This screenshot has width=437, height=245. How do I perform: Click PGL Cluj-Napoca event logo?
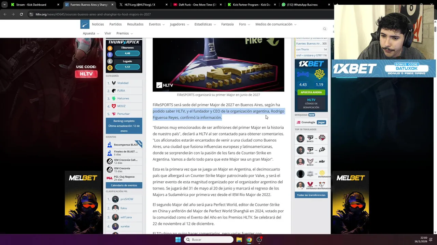coord(110,178)
